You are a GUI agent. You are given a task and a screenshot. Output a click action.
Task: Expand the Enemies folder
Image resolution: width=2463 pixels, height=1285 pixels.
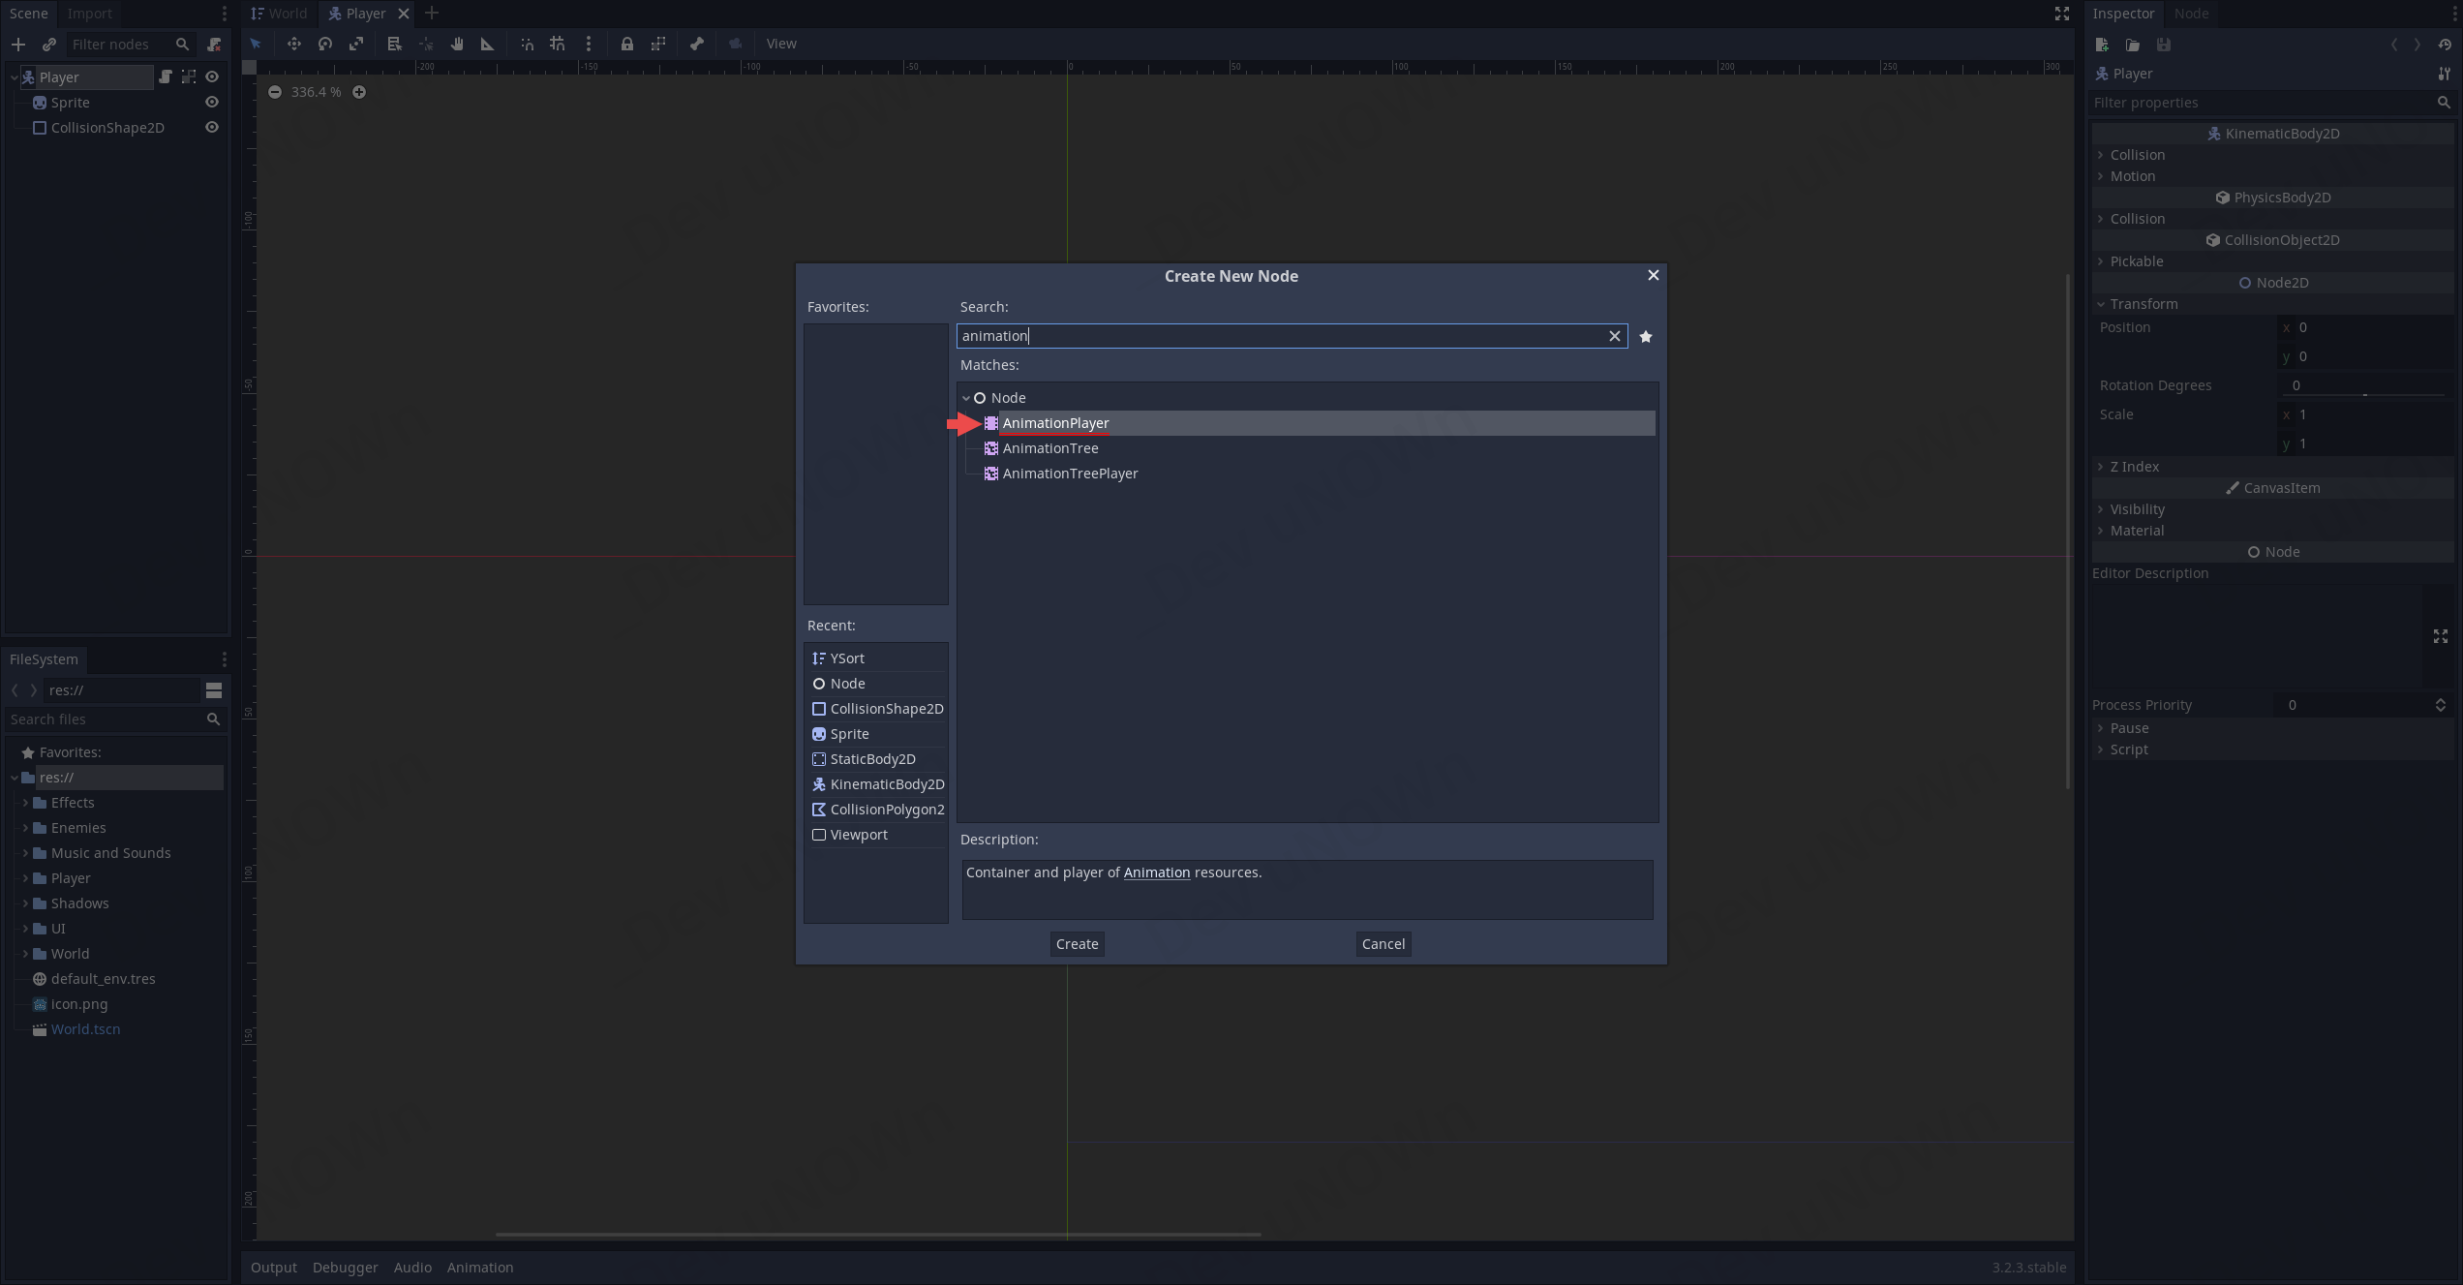point(25,828)
